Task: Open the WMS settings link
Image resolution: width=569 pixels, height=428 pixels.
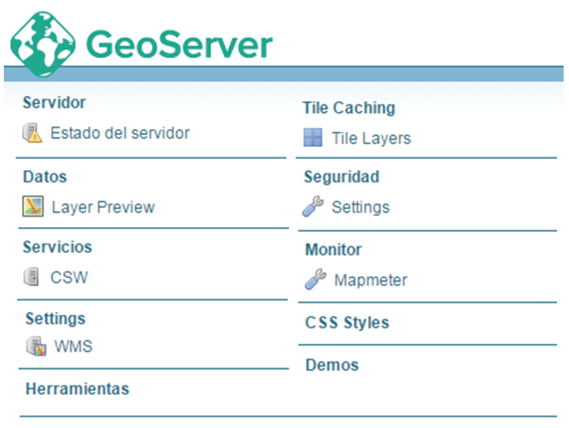Action: [74, 347]
